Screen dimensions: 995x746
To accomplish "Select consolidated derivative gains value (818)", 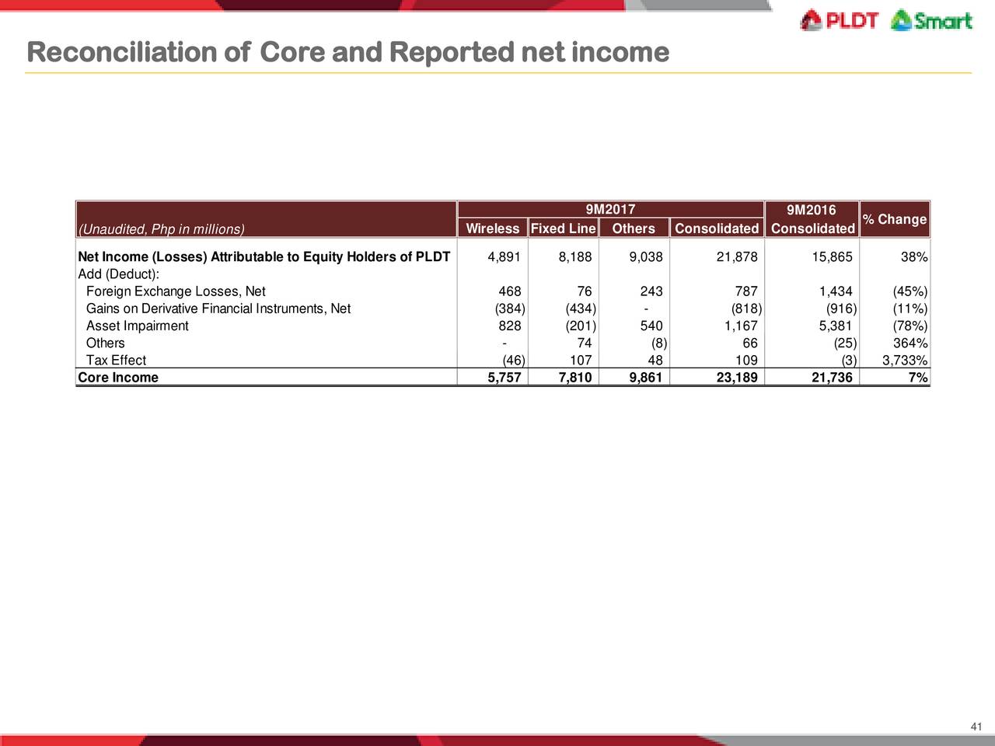I will (747, 309).
